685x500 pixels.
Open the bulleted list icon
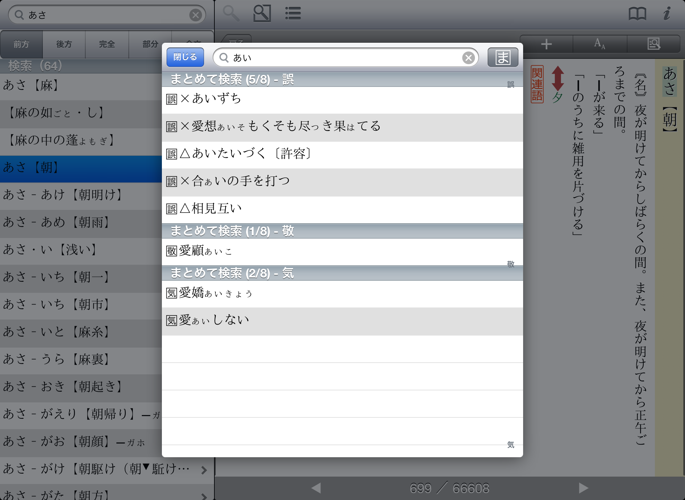pyautogui.click(x=293, y=14)
